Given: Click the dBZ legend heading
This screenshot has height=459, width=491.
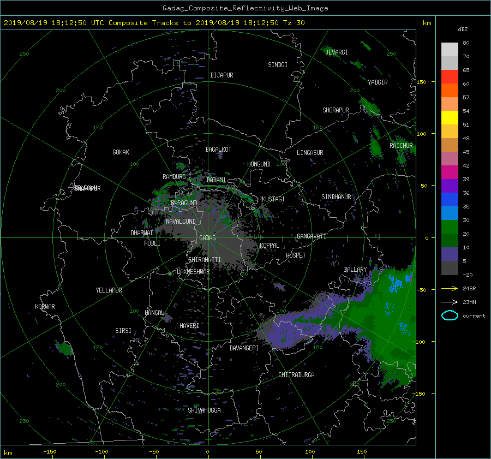Looking at the screenshot, I should 463,29.
